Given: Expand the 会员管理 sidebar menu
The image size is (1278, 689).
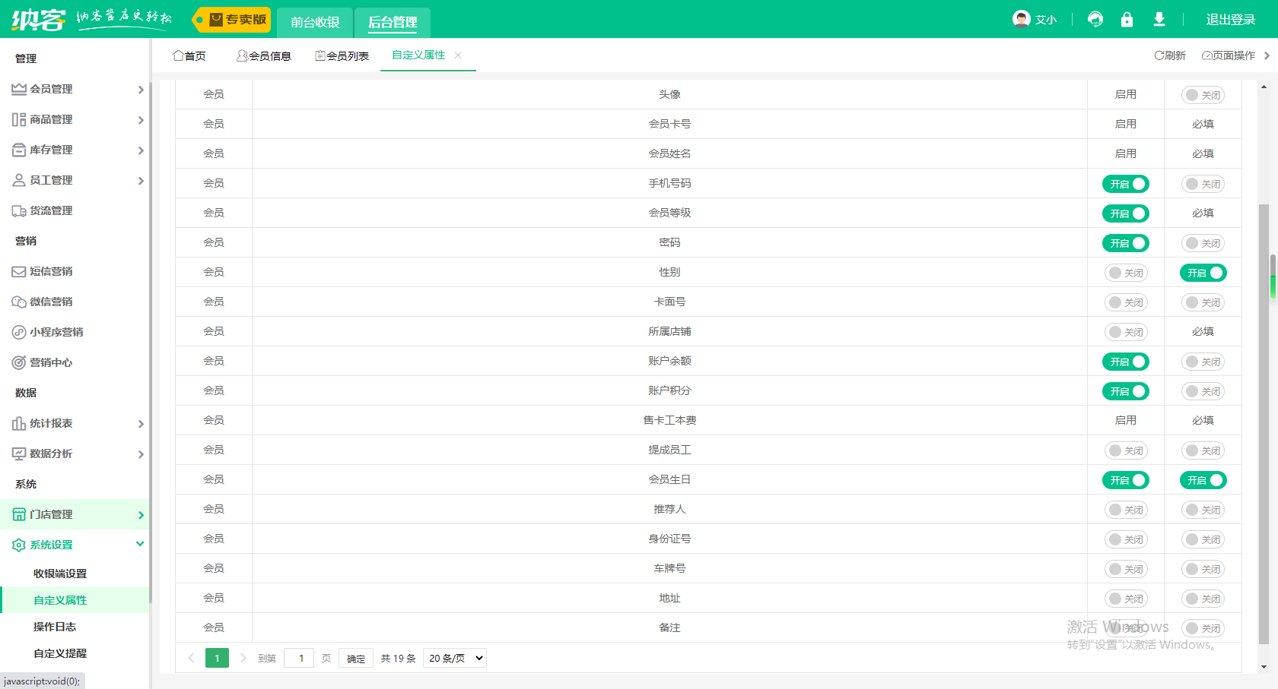Looking at the screenshot, I should point(76,89).
